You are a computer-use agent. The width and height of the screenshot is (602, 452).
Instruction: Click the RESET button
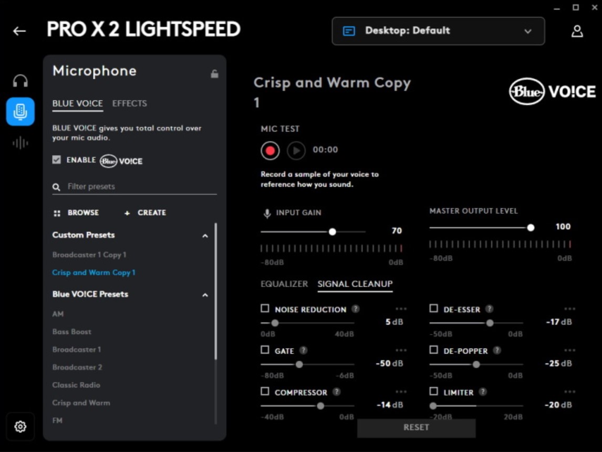(416, 428)
